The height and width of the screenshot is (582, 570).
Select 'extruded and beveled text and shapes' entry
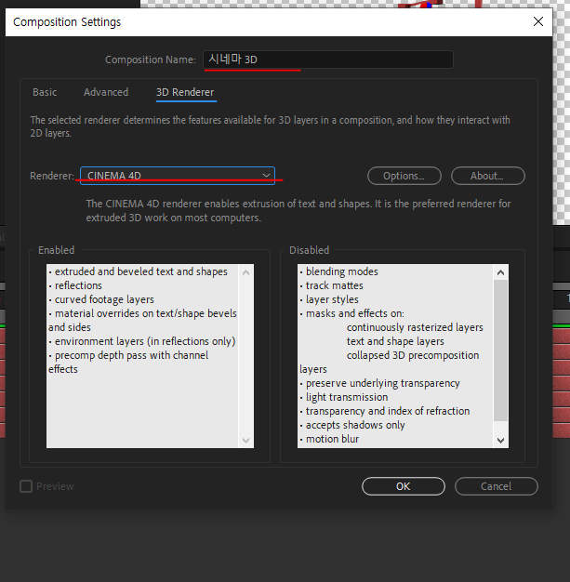click(x=140, y=271)
